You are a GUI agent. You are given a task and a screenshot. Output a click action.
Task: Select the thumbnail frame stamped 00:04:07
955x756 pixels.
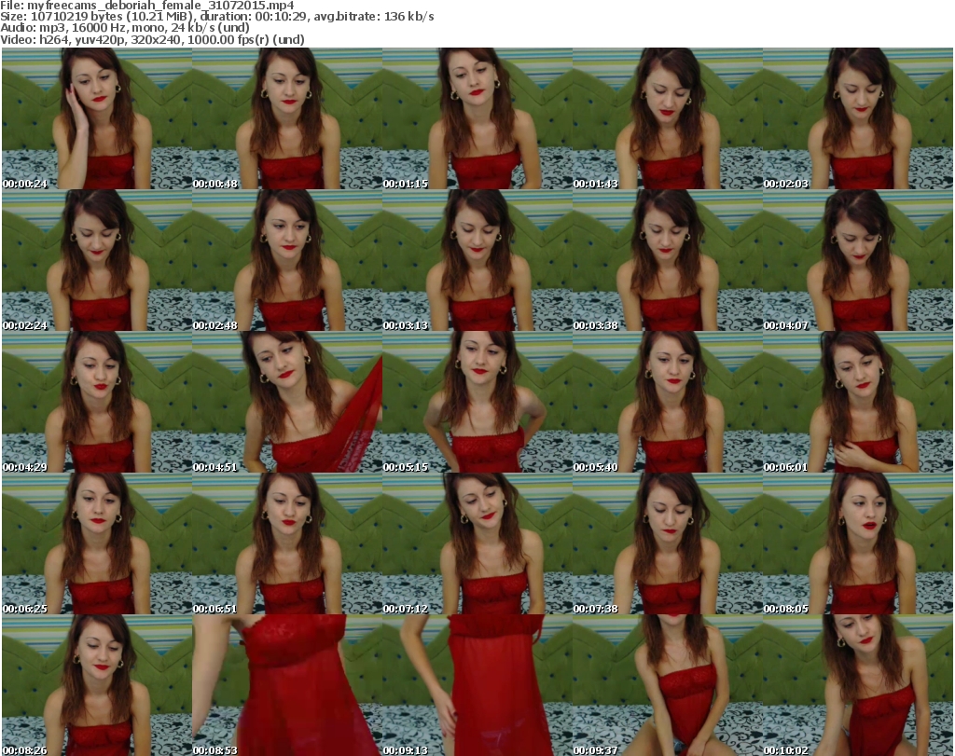click(858, 260)
